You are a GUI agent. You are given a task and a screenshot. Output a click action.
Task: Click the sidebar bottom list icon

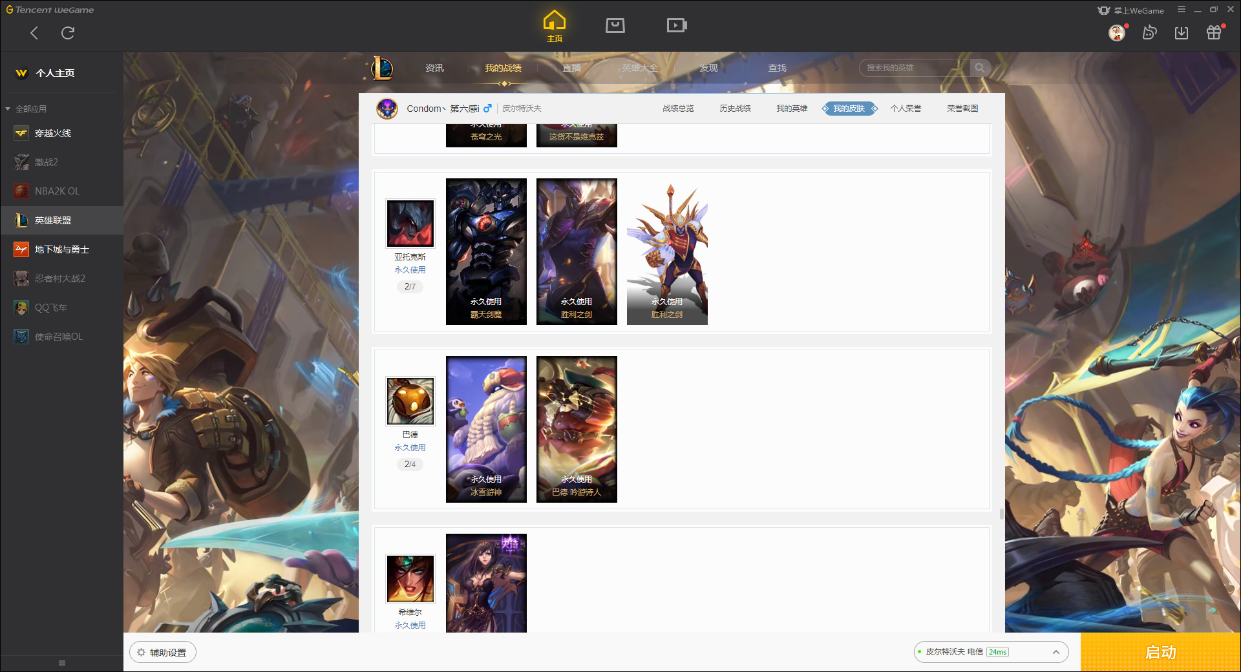coord(62,663)
